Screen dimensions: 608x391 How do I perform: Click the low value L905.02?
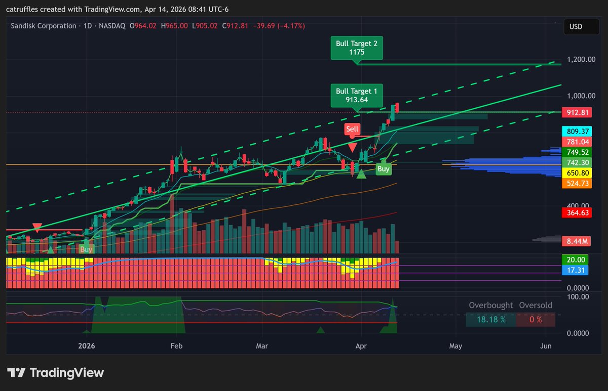click(x=205, y=26)
